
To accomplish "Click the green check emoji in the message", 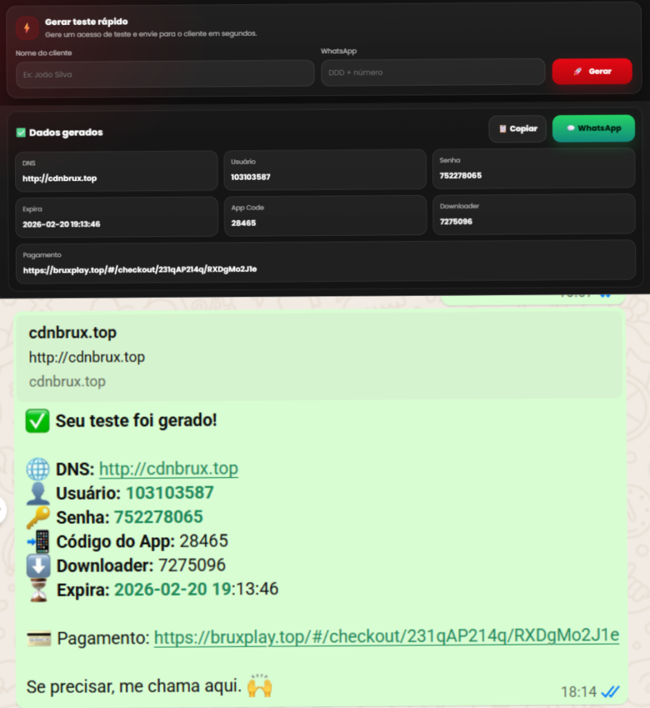I will click(x=37, y=421).
